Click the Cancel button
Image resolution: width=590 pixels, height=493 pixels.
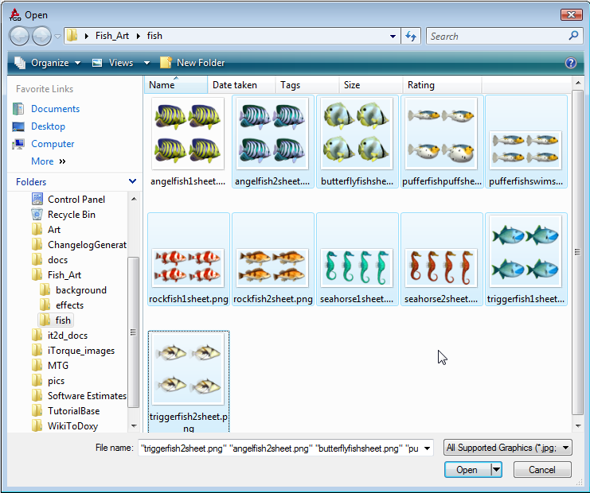[x=542, y=470]
